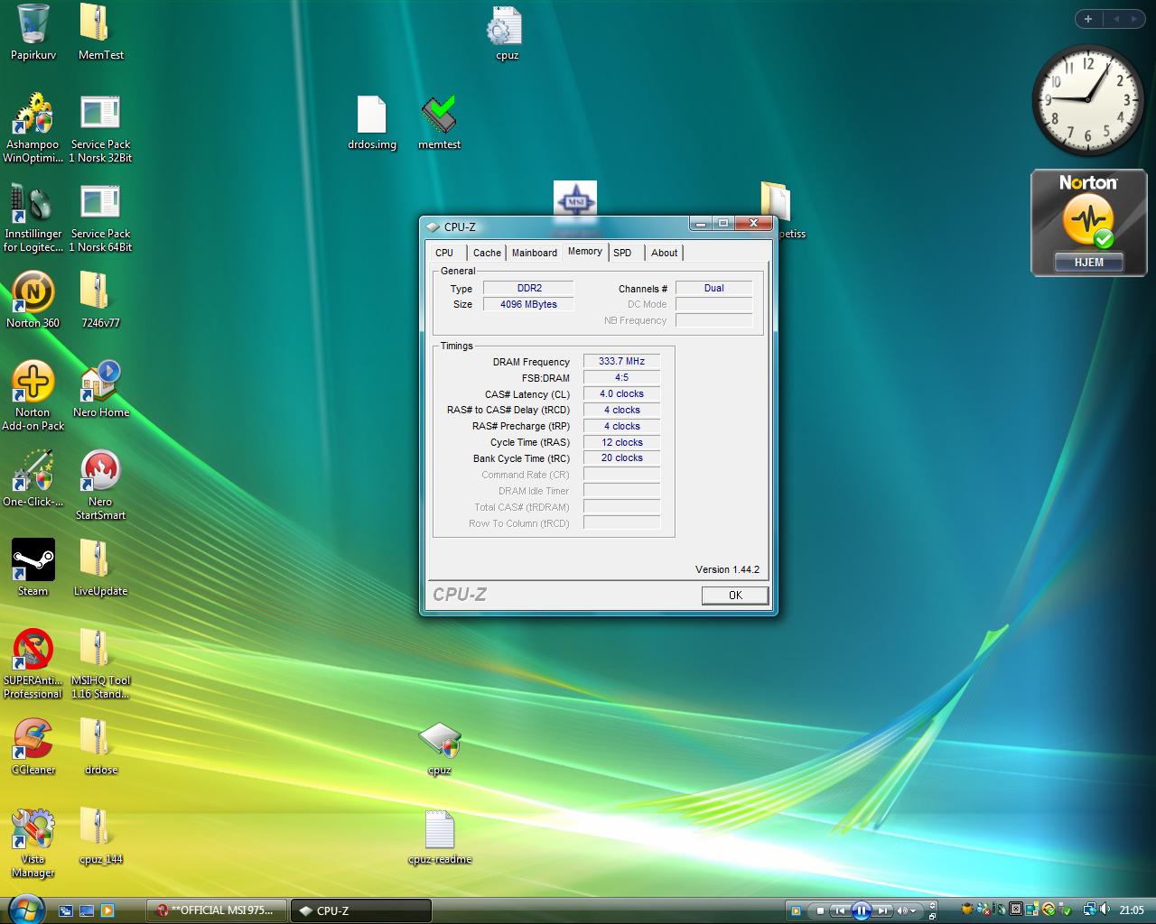The width and height of the screenshot is (1156, 924).
Task: Launch Vista Manager shortcut
Action: pos(33,842)
